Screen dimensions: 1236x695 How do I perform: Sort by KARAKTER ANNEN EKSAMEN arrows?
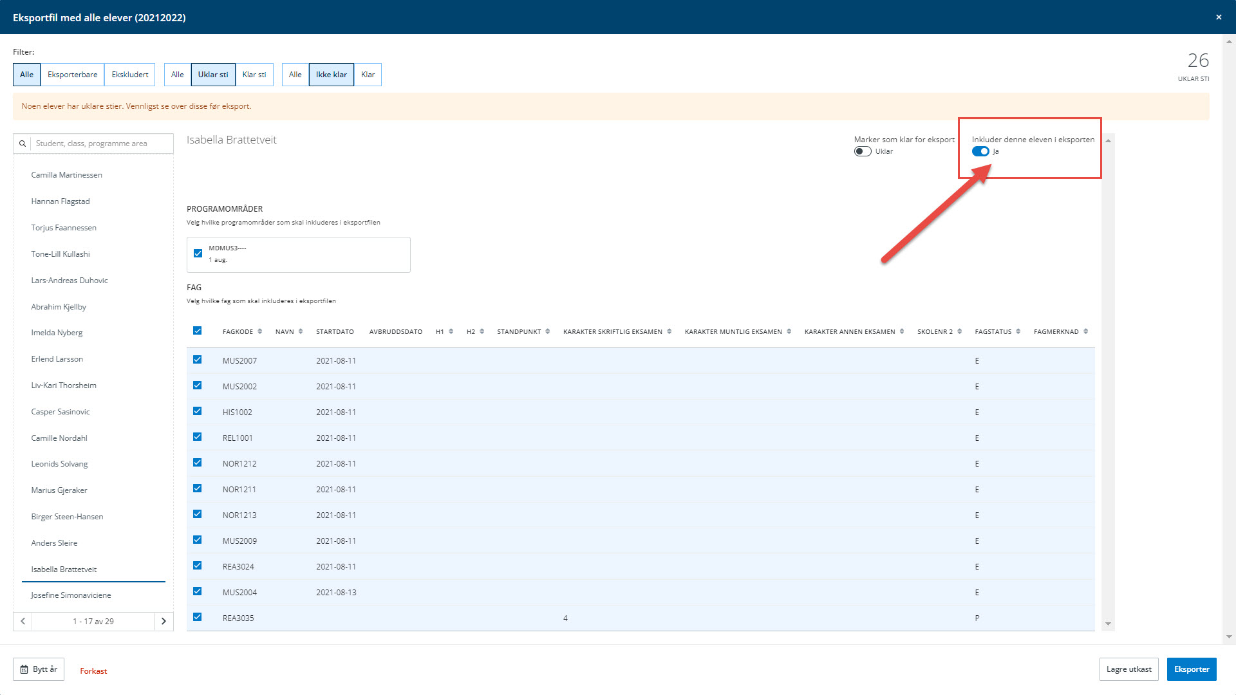(902, 331)
